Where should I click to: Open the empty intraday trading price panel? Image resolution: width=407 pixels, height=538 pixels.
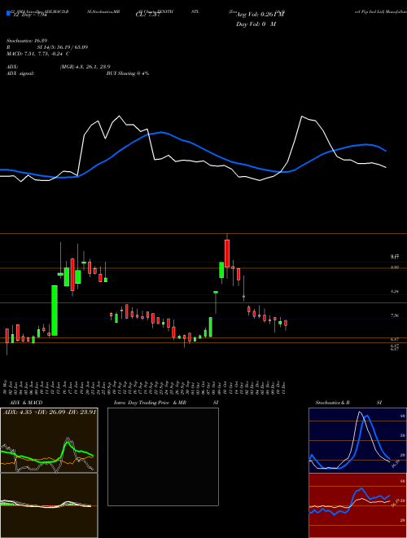[163, 456]
